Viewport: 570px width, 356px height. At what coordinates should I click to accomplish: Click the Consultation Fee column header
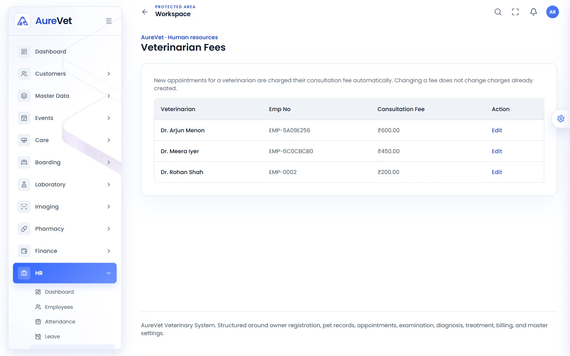point(401,109)
